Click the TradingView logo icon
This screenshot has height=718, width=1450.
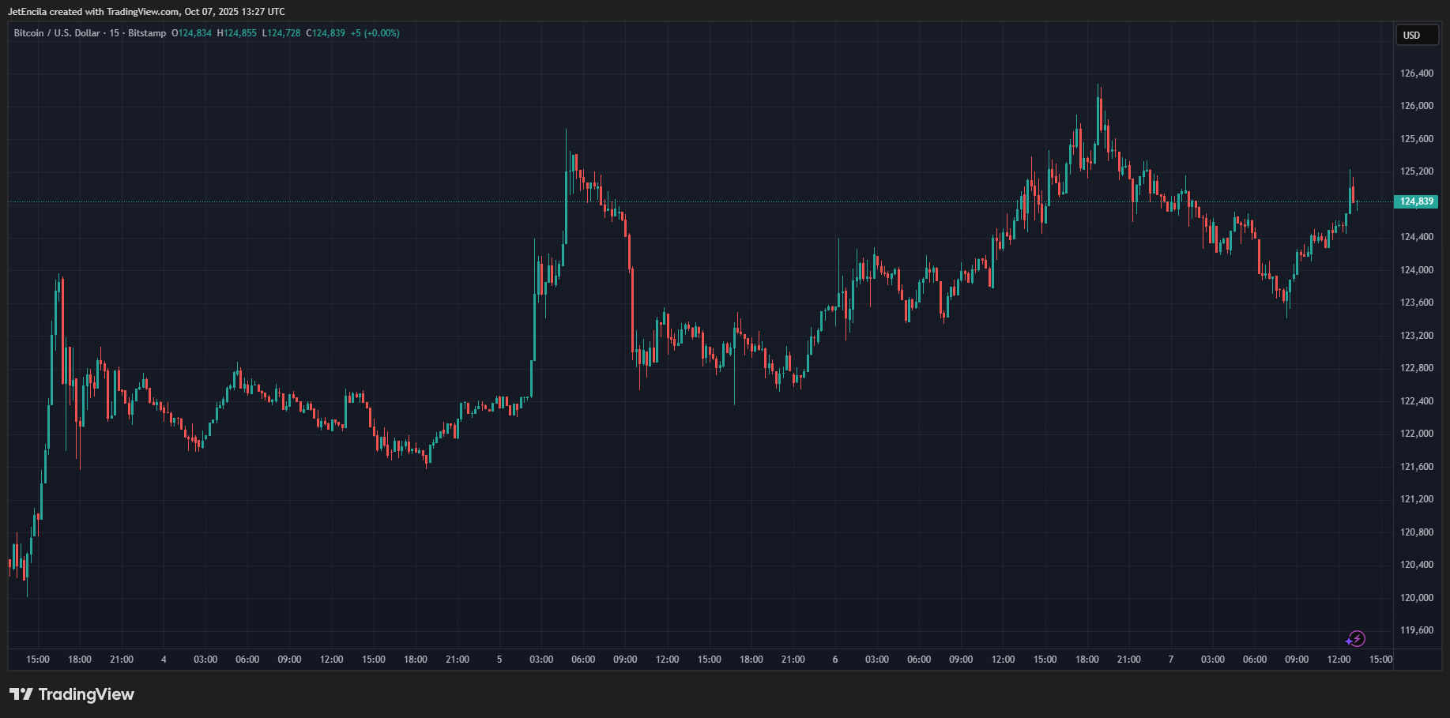point(21,694)
